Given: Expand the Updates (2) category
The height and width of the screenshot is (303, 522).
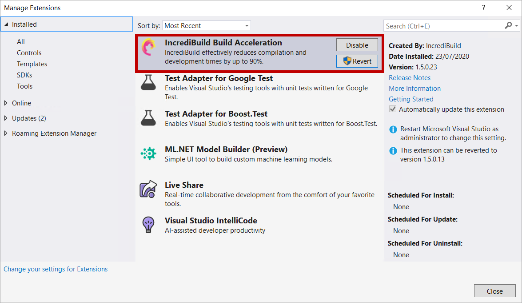Looking at the screenshot, I should [x=6, y=118].
